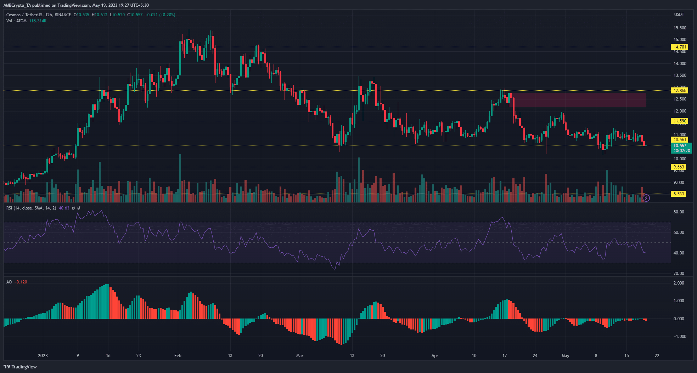Select the close value C10.557
Screen dimensions: 697x373
(x=135, y=15)
